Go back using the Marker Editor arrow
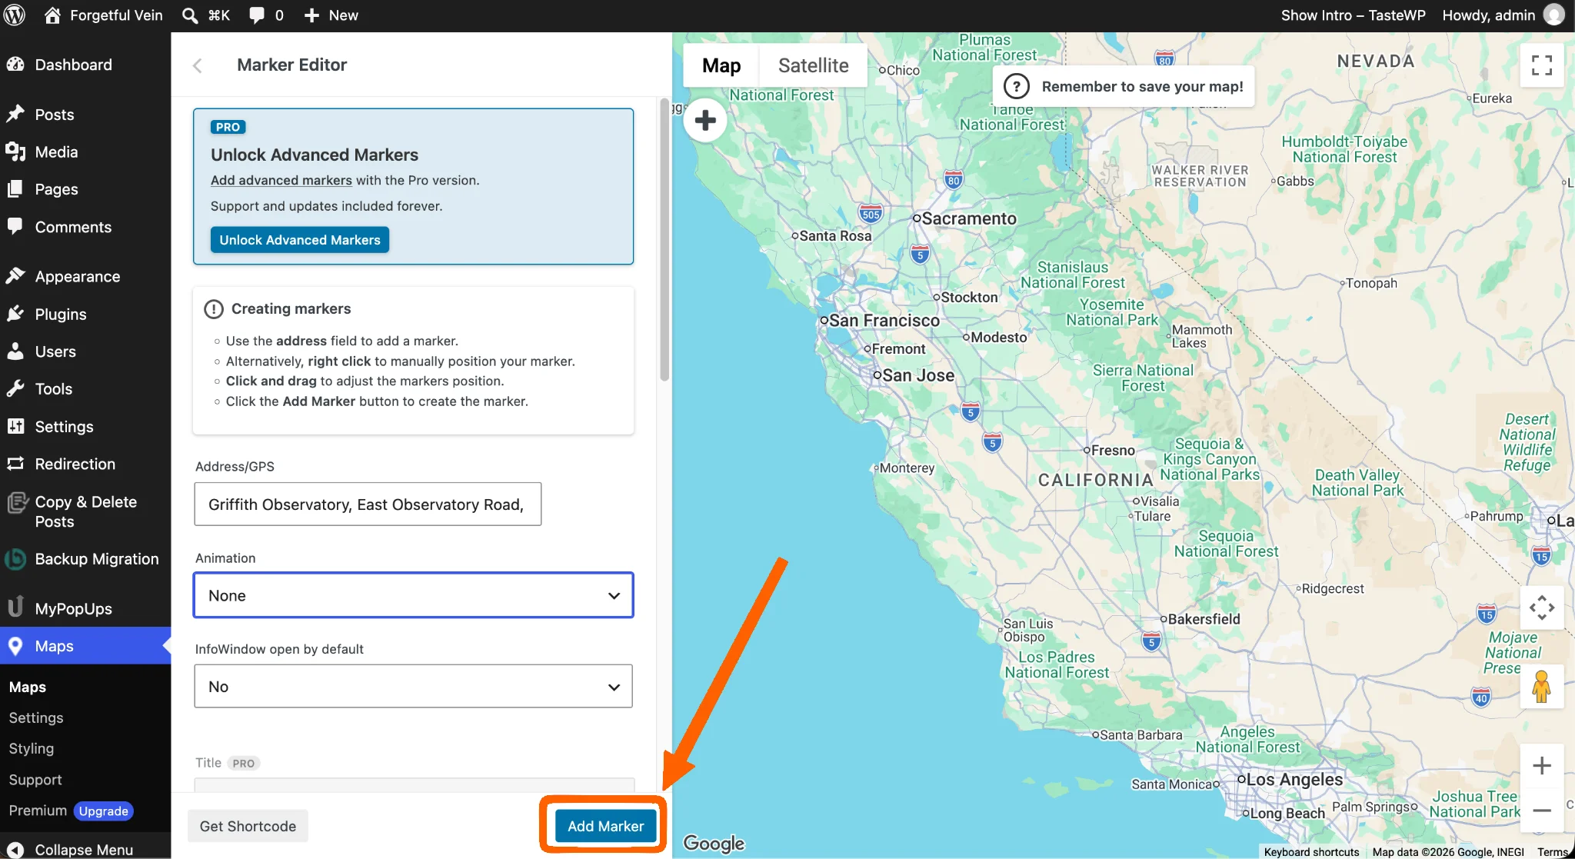1575x859 pixels. coord(198,65)
